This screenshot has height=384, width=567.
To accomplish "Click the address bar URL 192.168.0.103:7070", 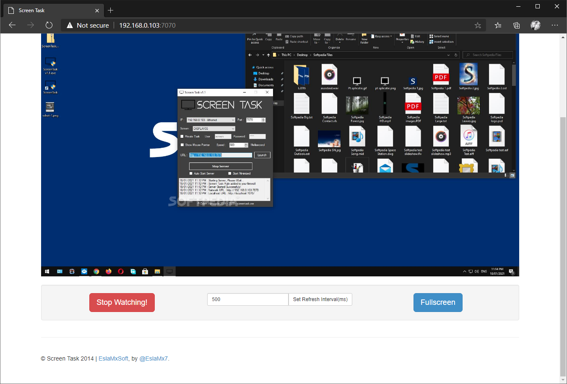I will tap(147, 25).
